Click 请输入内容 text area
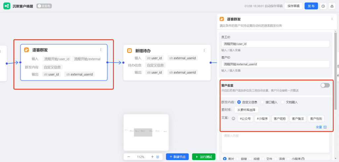The image size is (339, 162). tap(276, 142)
